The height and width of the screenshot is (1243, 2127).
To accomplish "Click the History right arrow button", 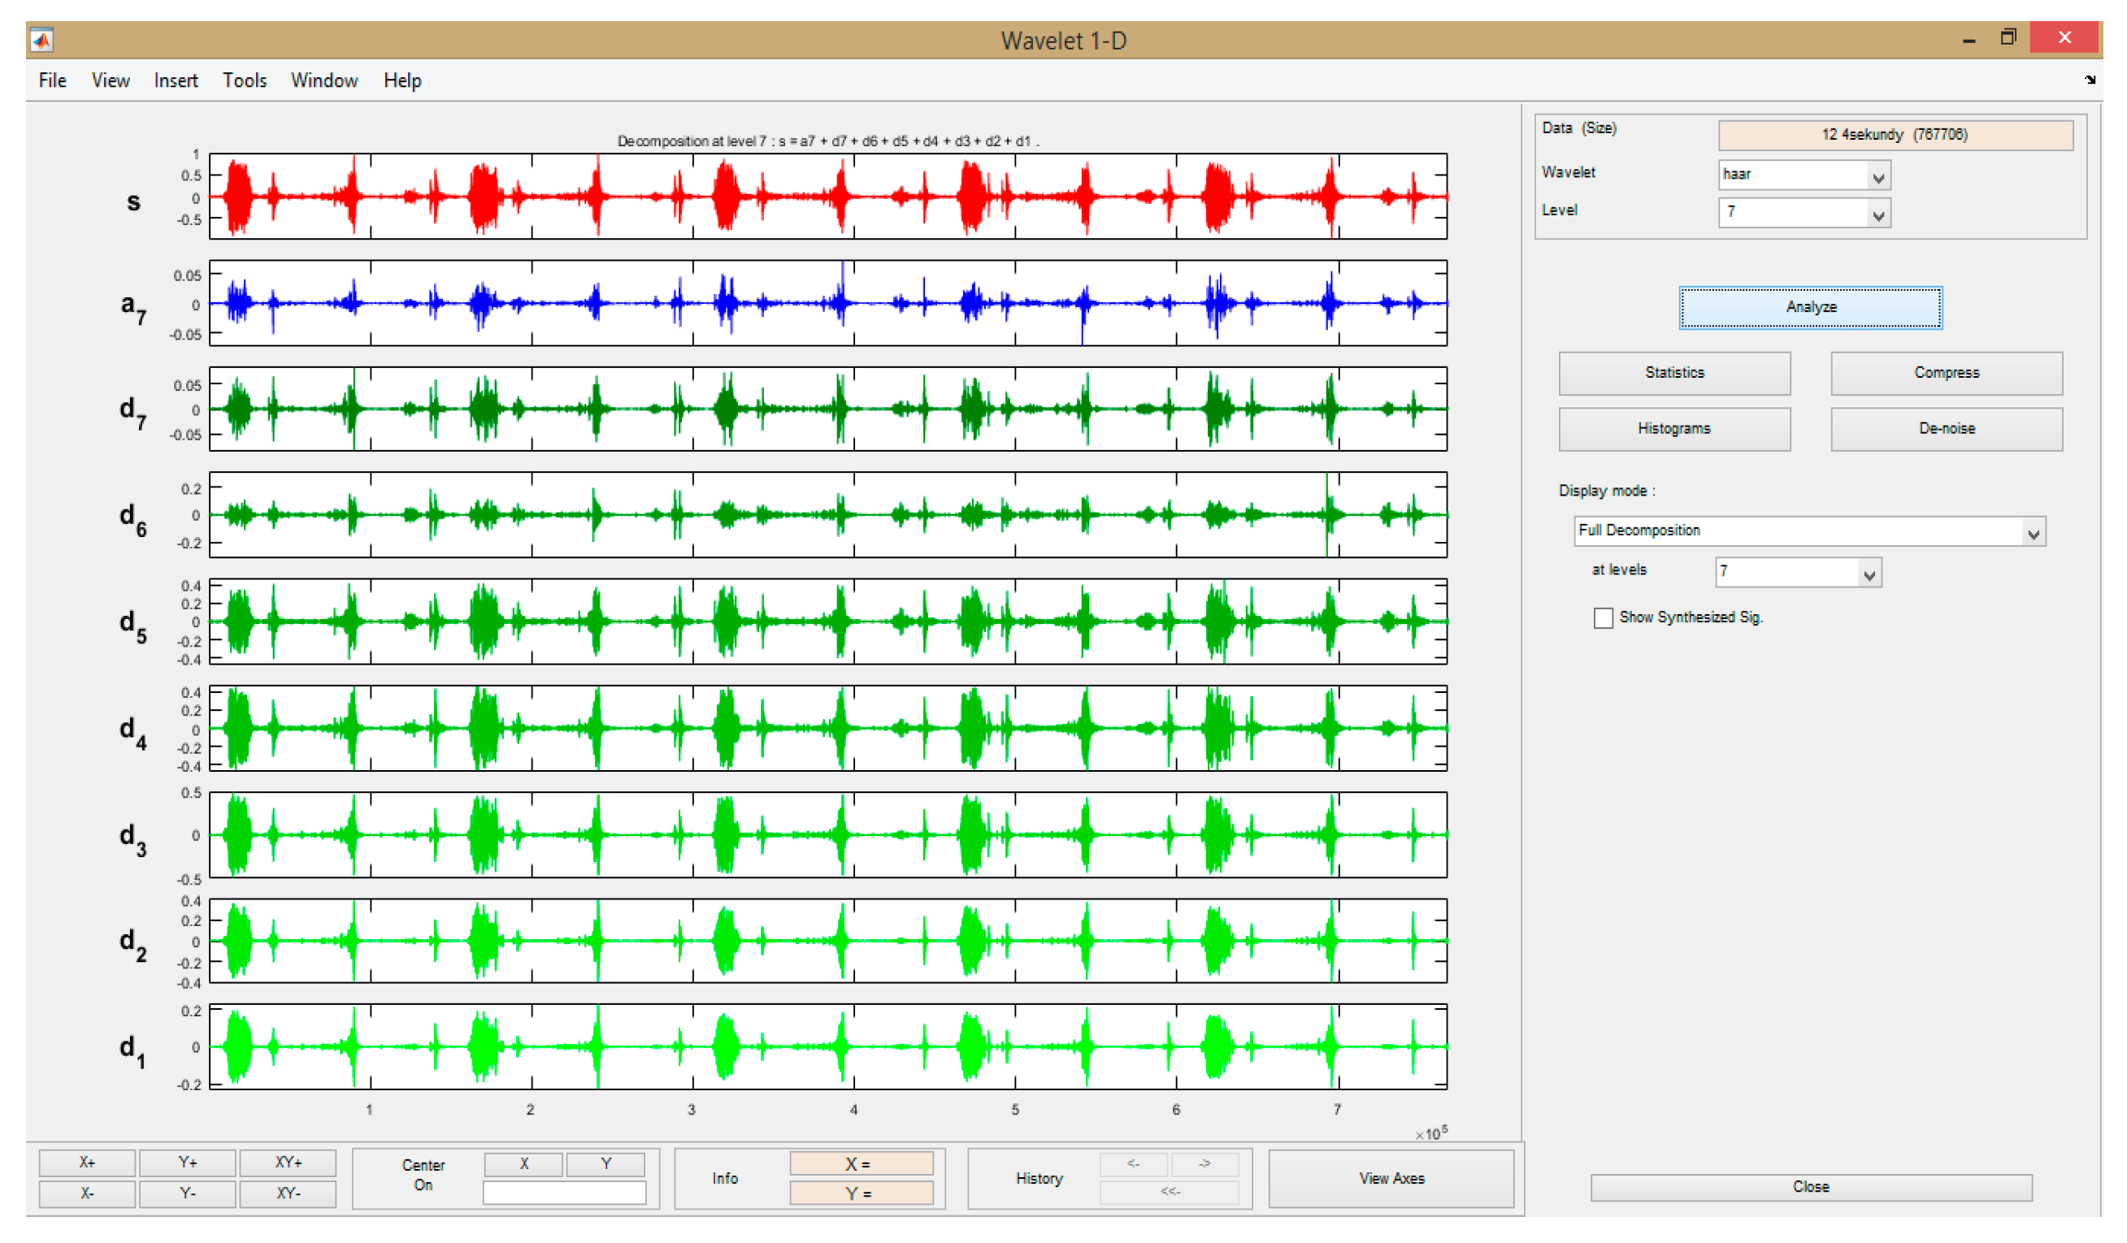I will (x=1204, y=1163).
